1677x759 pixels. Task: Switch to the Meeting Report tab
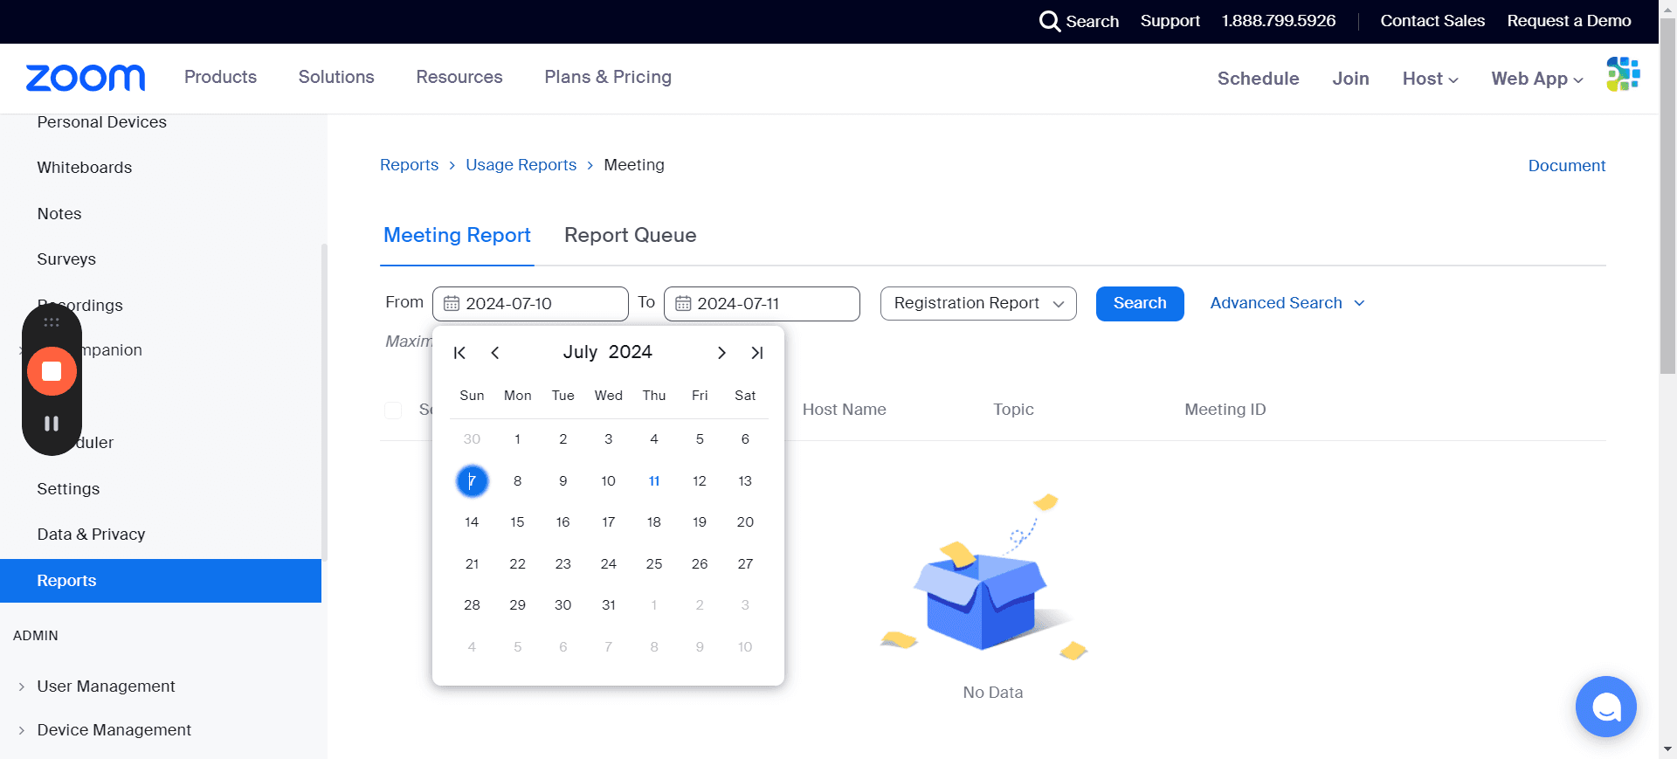click(x=457, y=236)
